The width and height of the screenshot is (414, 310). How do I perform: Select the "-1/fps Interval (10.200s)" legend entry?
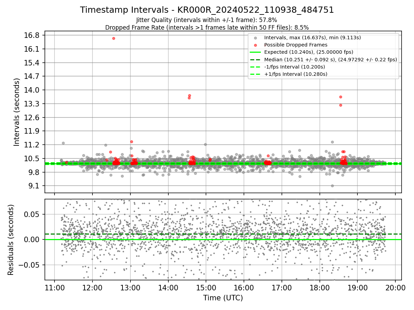[295, 67]
